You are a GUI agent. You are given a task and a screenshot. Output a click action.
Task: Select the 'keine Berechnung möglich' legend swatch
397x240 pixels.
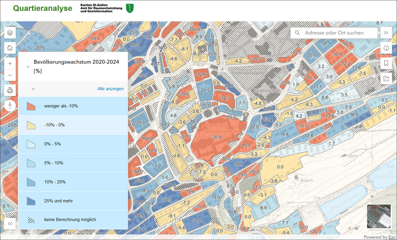pos(31,220)
